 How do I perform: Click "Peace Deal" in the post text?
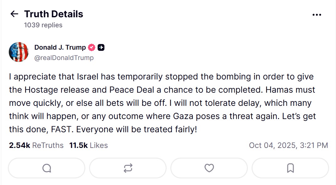click(x=131, y=90)
